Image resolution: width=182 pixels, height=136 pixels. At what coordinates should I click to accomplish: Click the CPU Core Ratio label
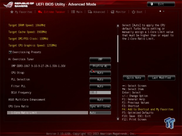(18, 106)
